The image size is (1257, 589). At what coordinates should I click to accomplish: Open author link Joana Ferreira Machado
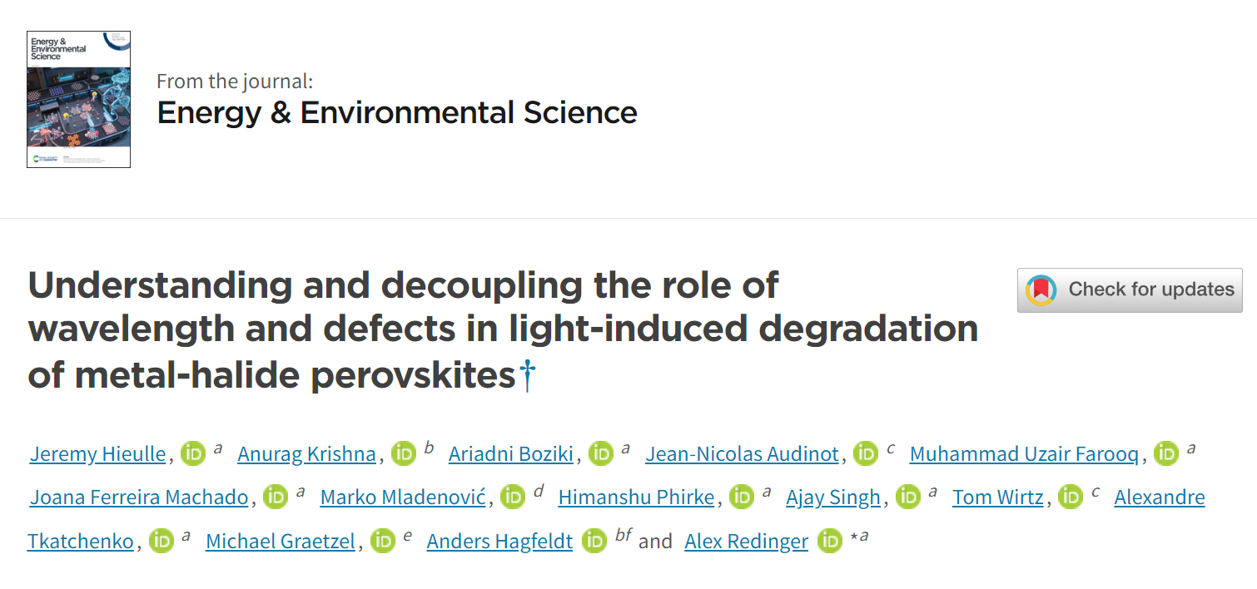(x=139, y=497)
